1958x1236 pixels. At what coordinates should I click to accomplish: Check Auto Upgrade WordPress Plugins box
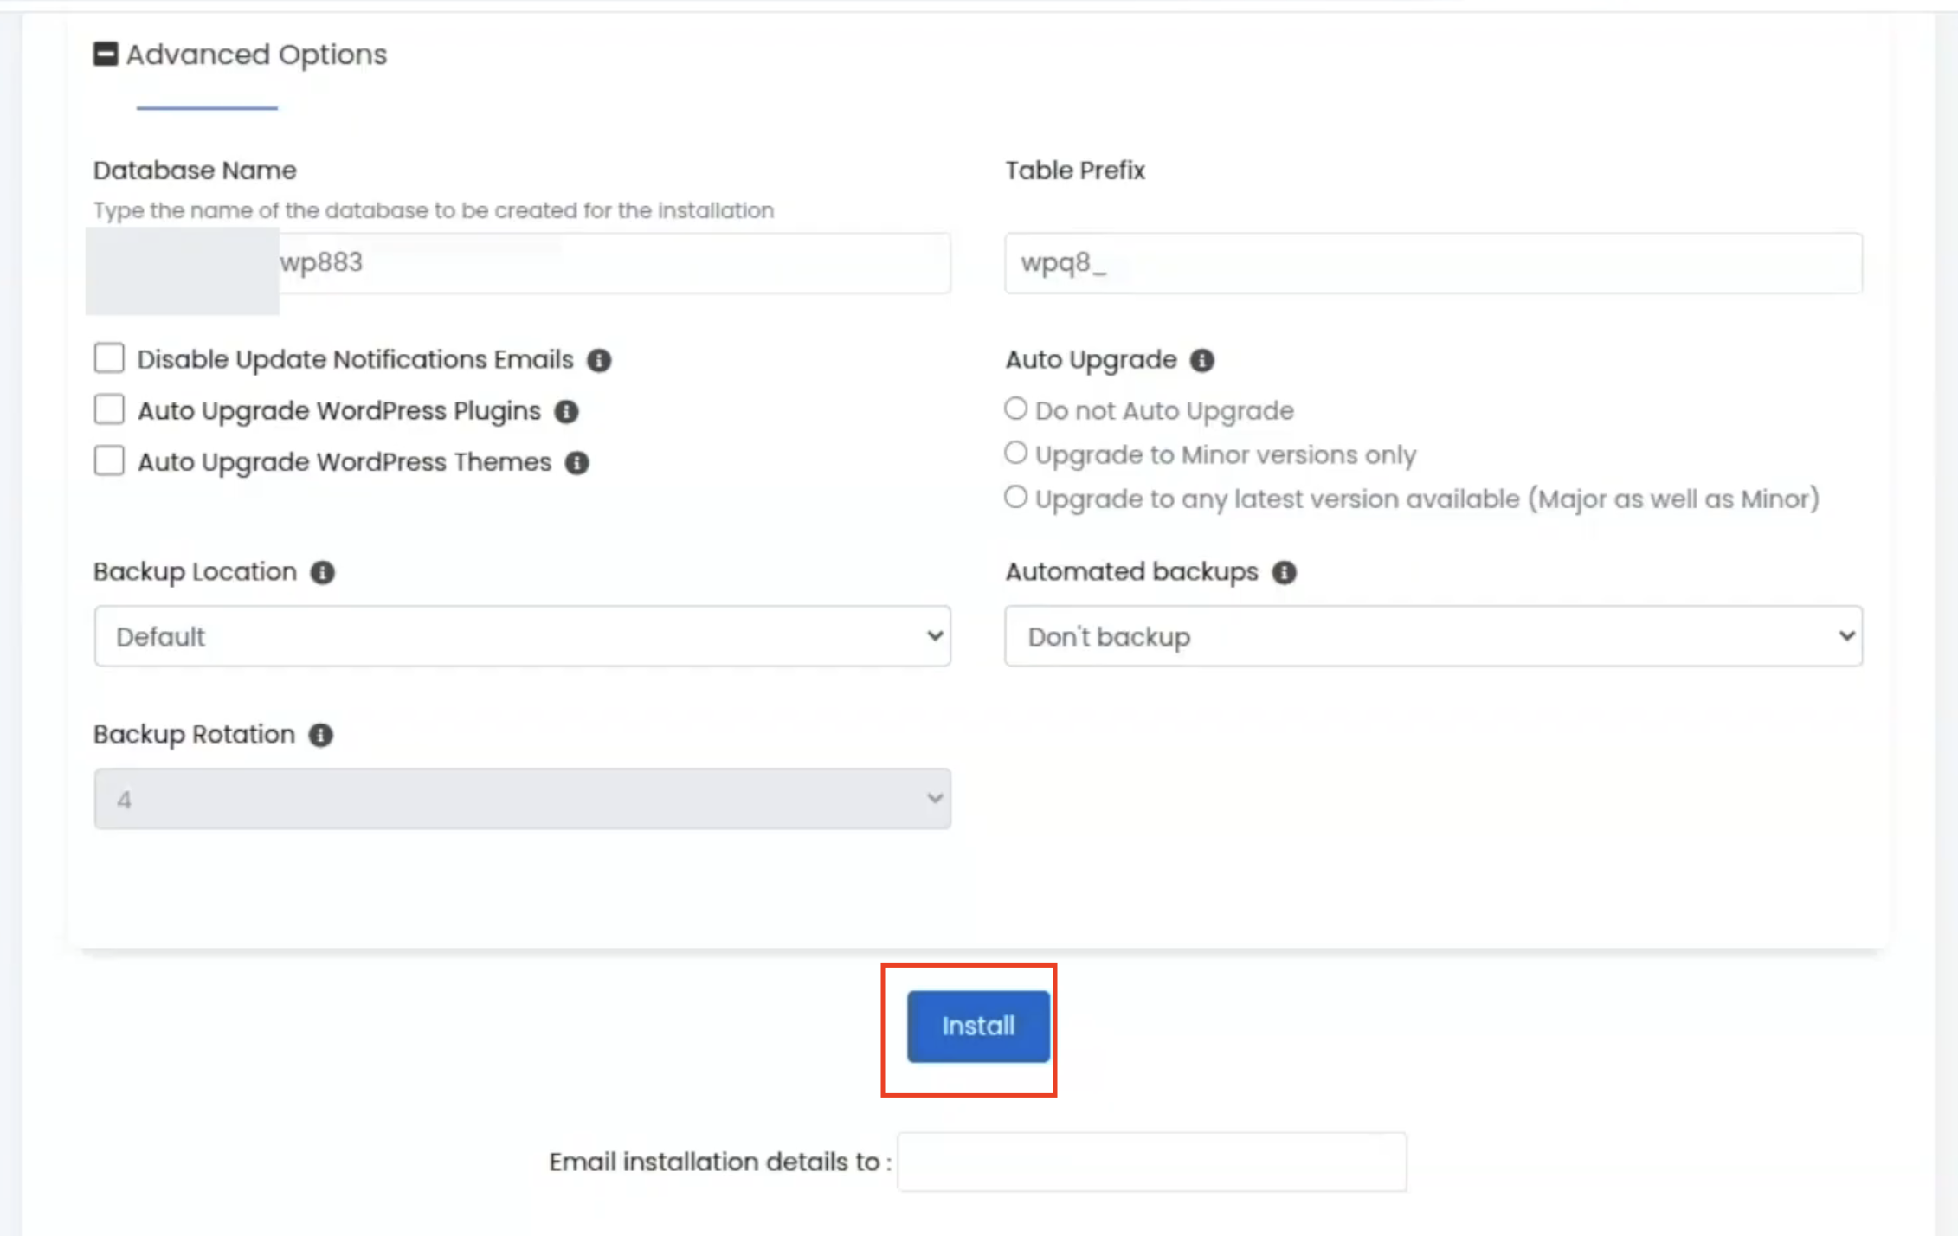109,409
